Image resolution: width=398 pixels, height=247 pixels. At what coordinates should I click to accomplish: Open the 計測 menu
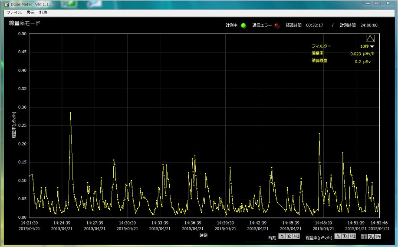click(43, 13)
